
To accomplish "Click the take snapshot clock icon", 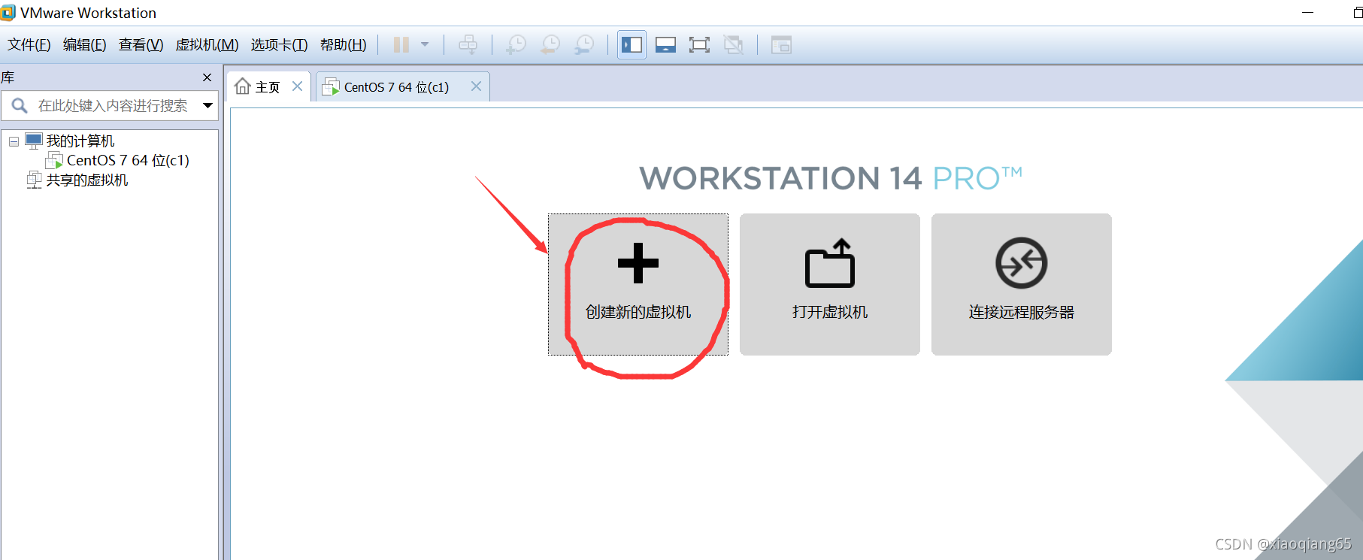I will (516, 45).
